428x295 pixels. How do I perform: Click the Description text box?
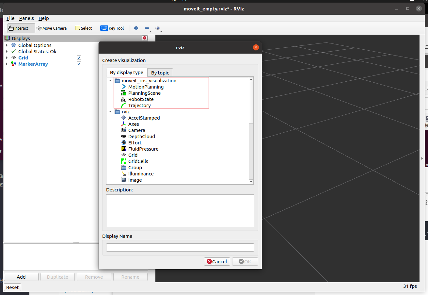tap(180, 211)
